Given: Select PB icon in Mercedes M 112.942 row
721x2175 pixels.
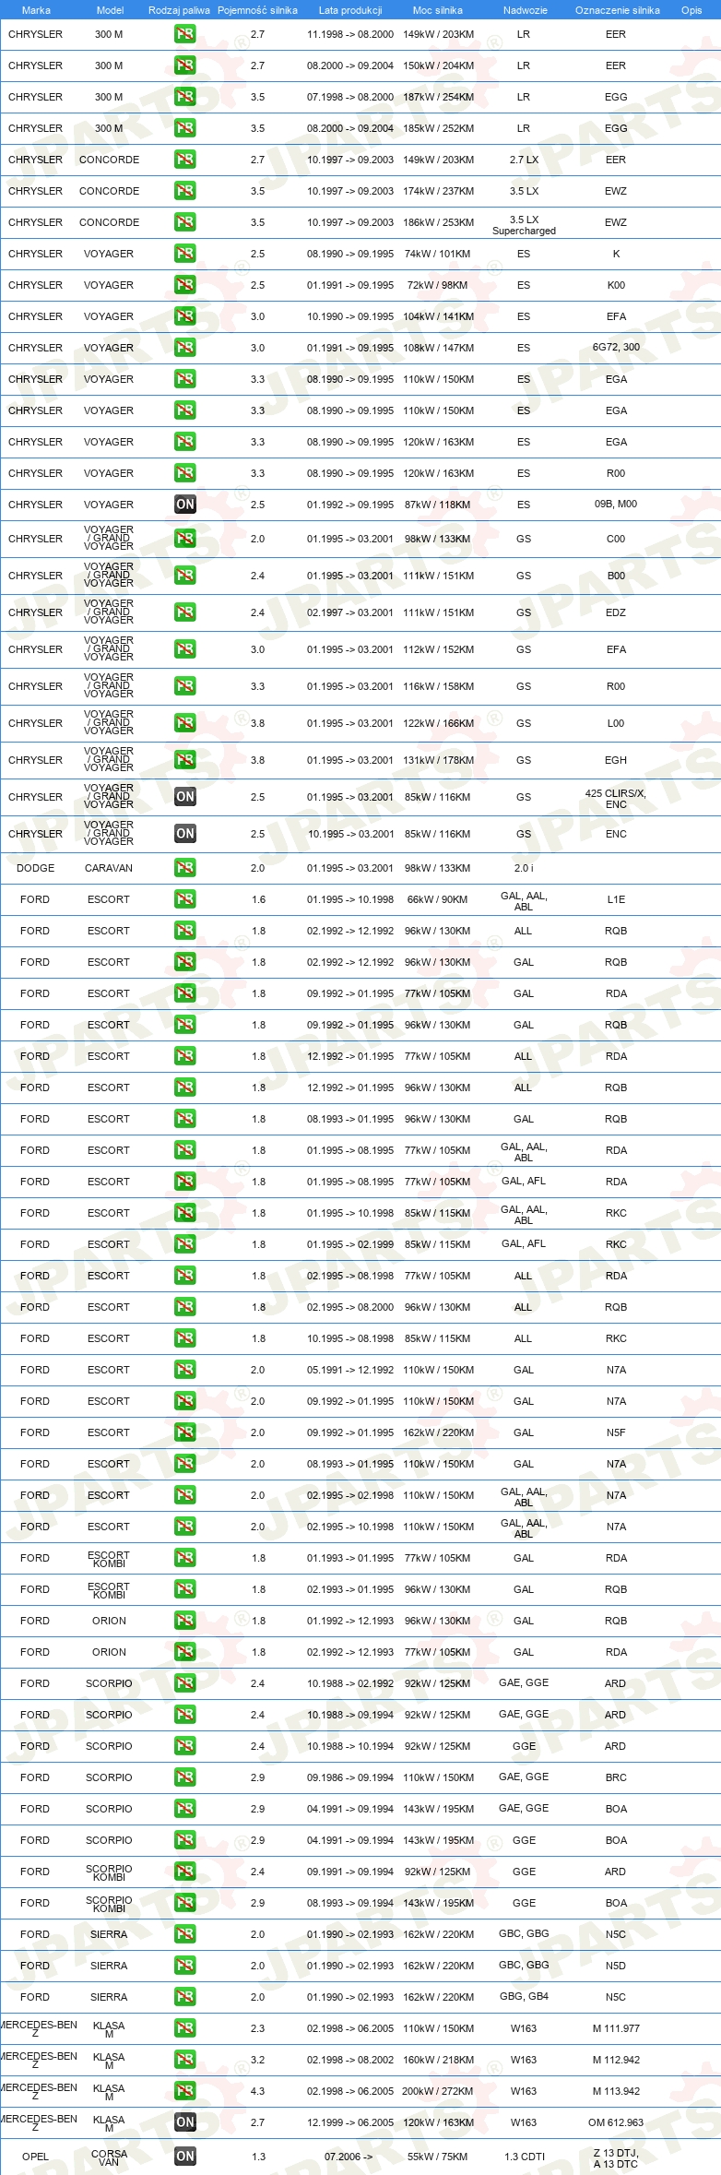Looking at the screenshot, I should click(185, 2060).
